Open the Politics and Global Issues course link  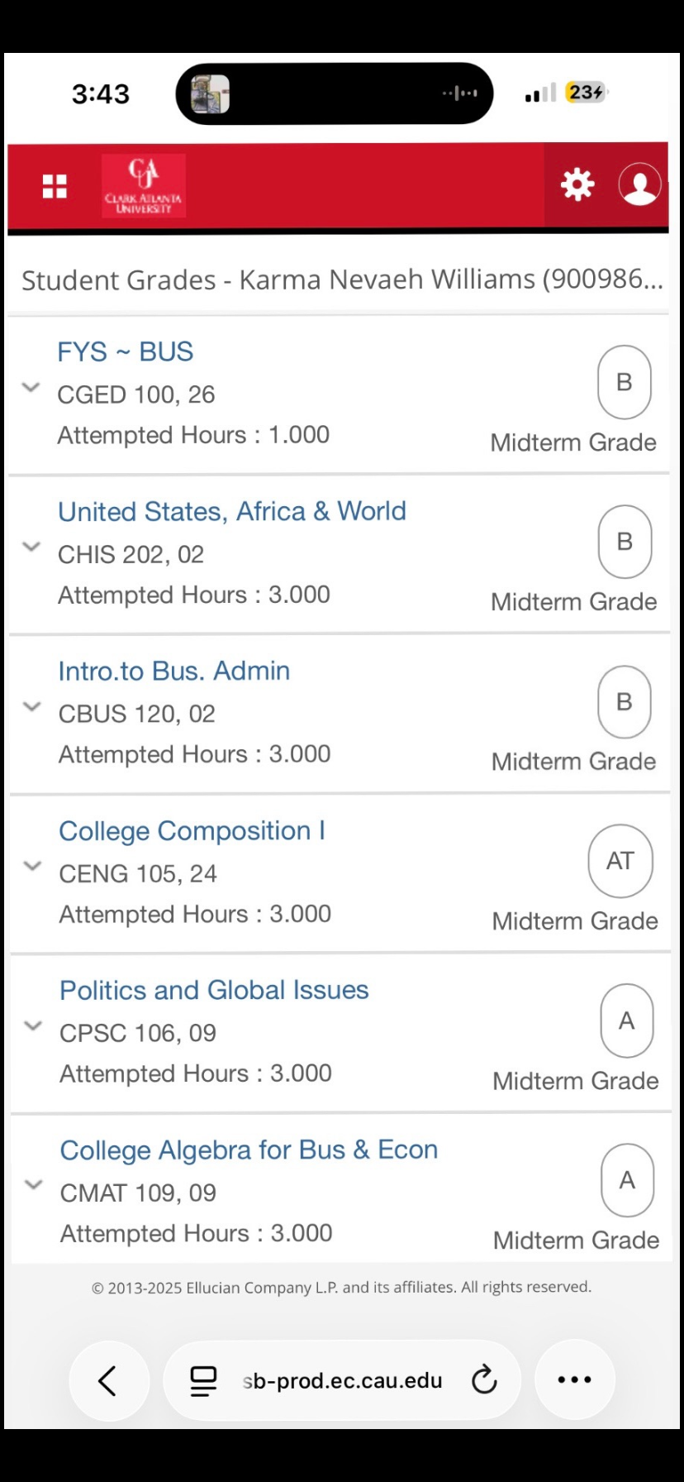tap(214, 990)
